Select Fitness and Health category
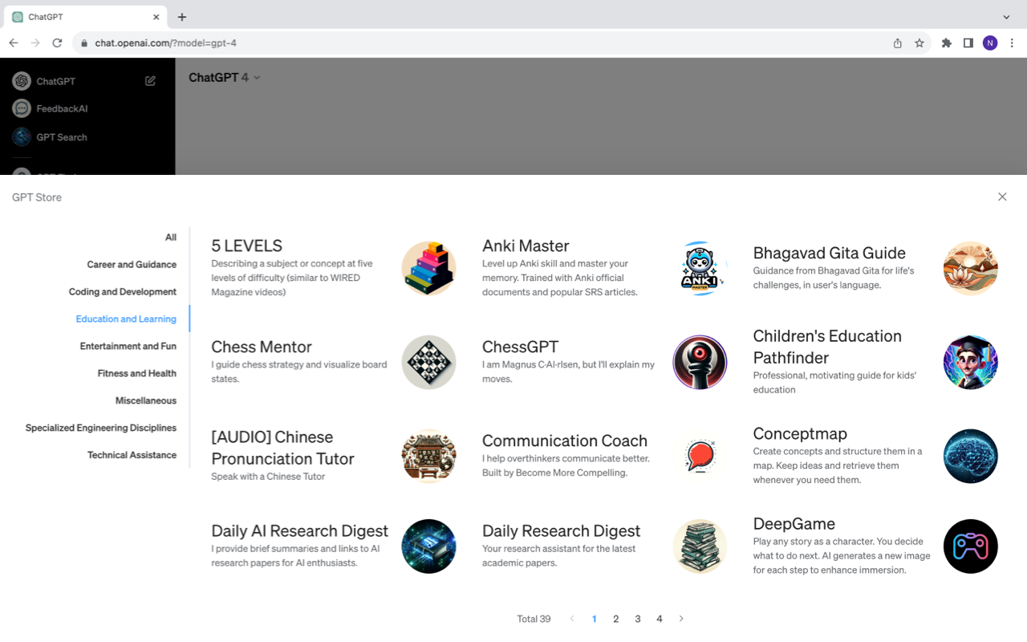 point(137,374)
